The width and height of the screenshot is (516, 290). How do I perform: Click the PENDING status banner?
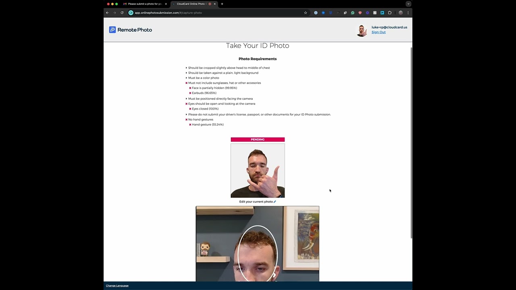(258, 140)
